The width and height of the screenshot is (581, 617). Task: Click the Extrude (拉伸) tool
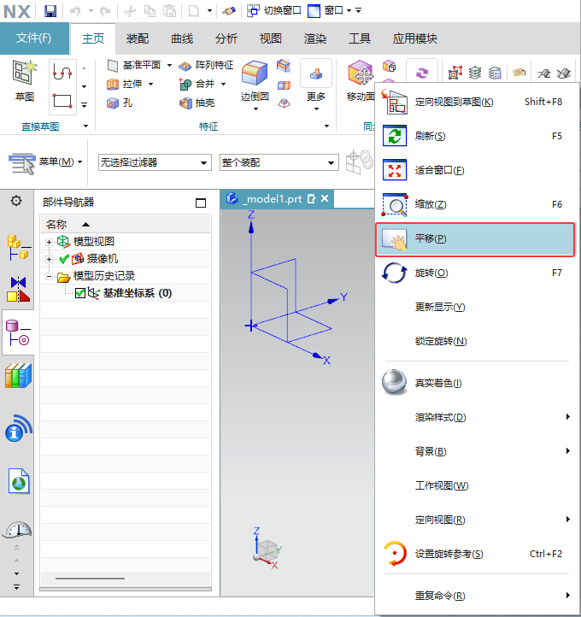coord(124,84)
